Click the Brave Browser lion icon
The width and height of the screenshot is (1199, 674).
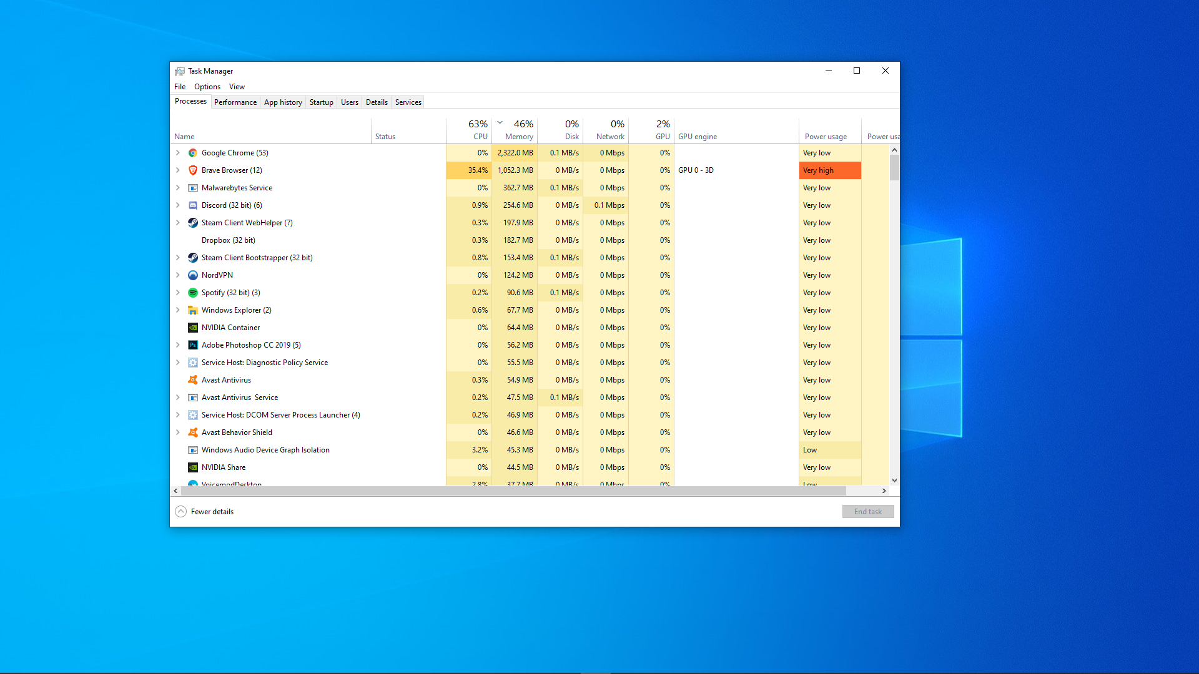193,170
